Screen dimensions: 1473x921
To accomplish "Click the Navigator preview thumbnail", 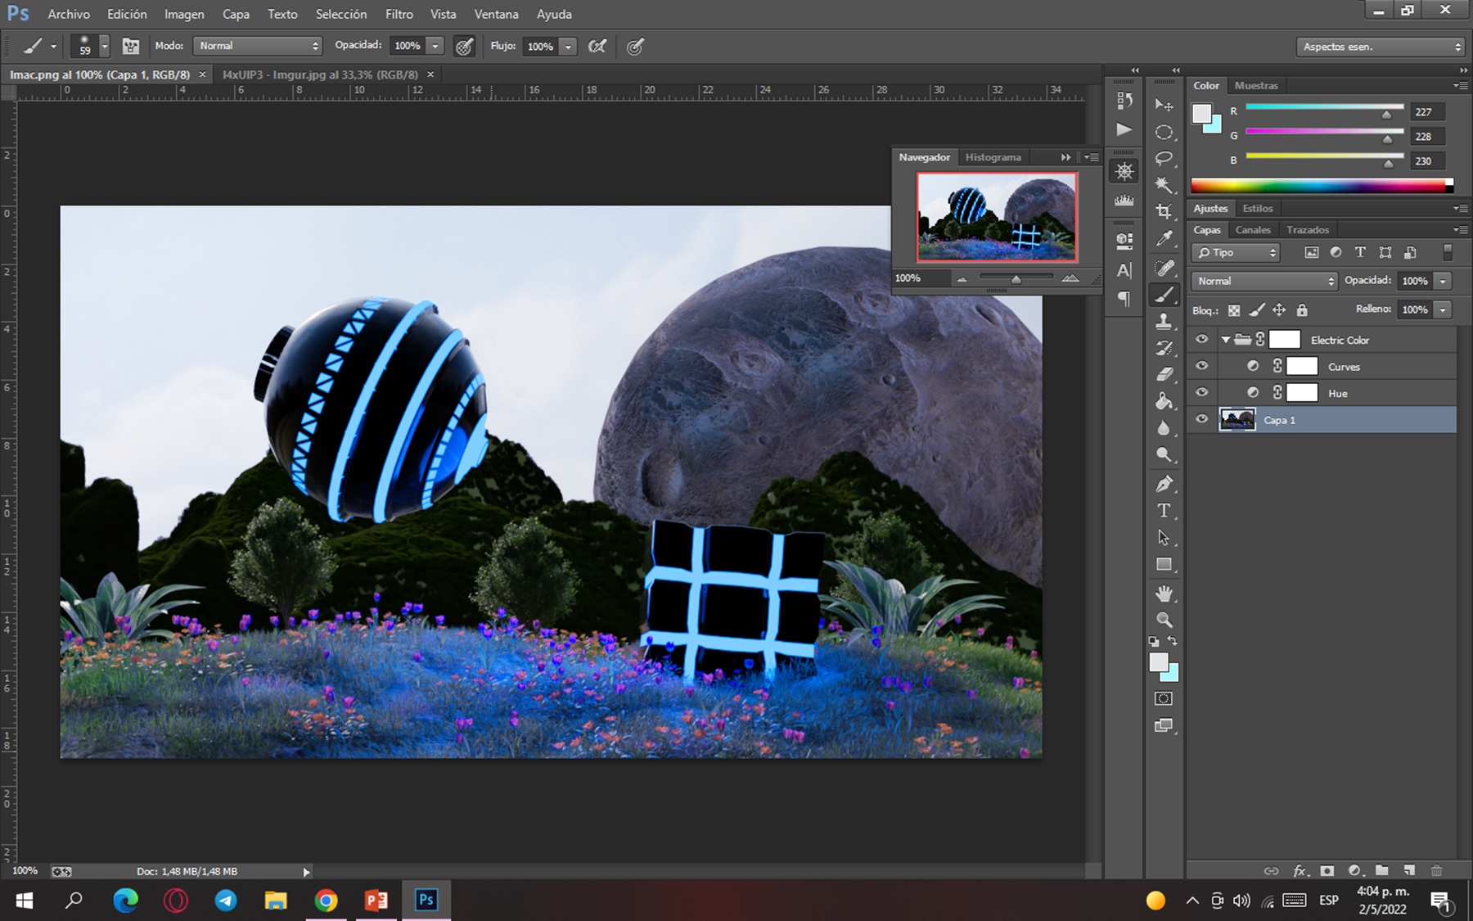I will tap(997, 217).
